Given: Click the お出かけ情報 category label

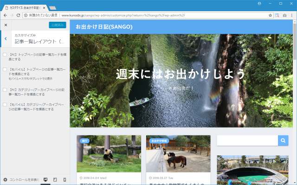Looking at the screenshot, I should point(159,141).
